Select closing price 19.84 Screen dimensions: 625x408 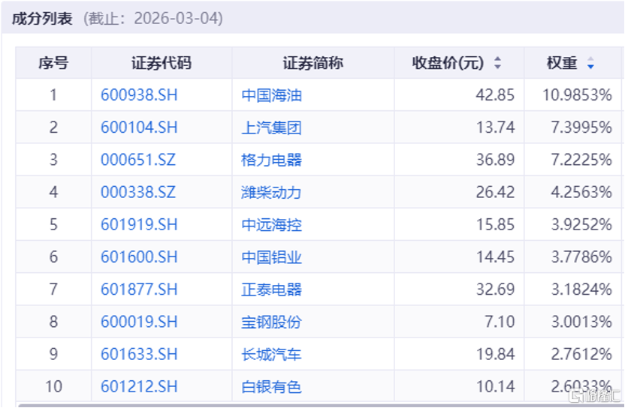tap(496, 354)
